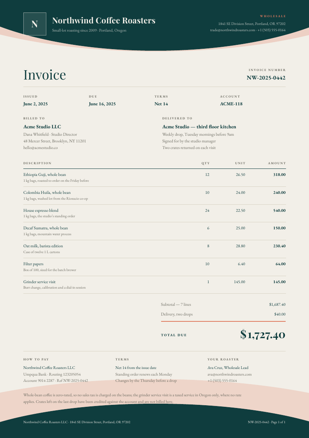Click the UNIT column header

(240, 163)
